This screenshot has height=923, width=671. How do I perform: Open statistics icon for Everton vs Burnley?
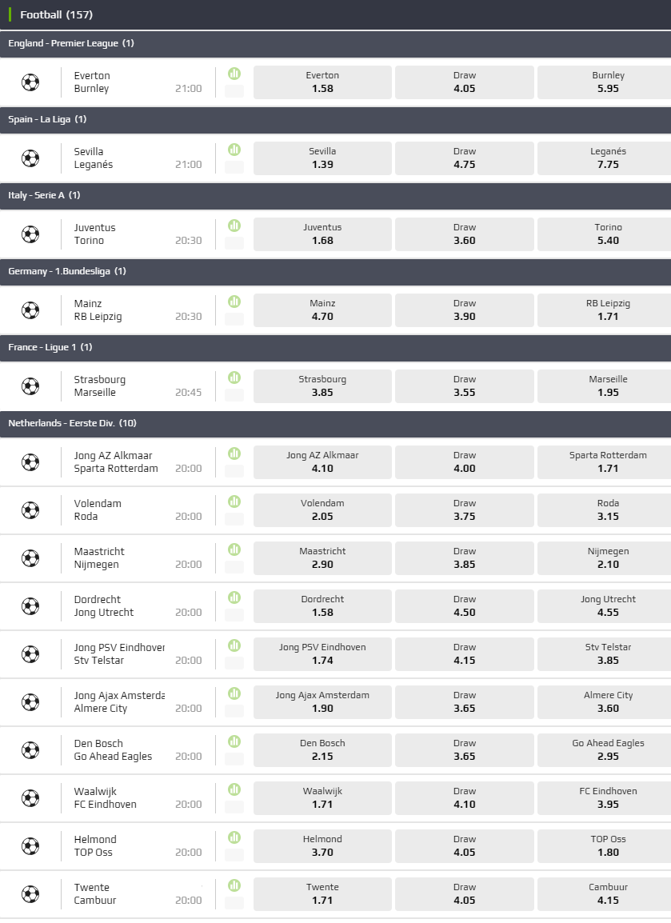point(234,73)
